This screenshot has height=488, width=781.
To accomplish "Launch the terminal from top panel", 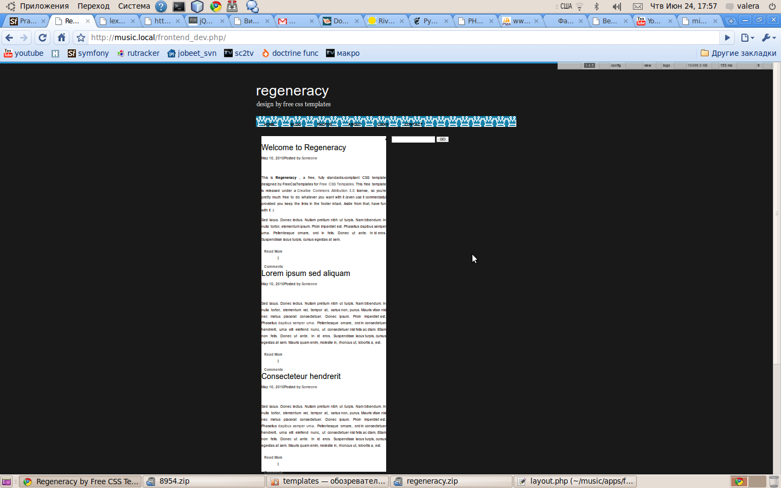I will coord(179,7).
